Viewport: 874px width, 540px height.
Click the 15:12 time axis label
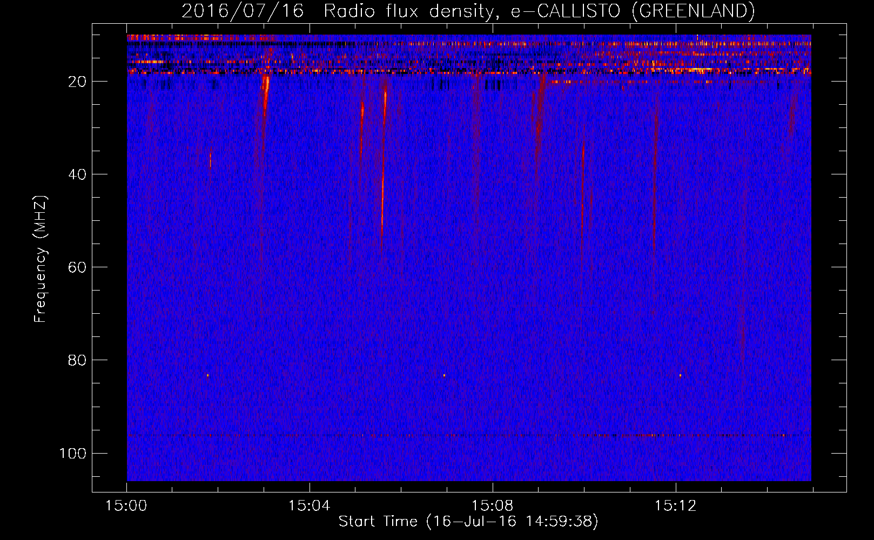(675, 506)
